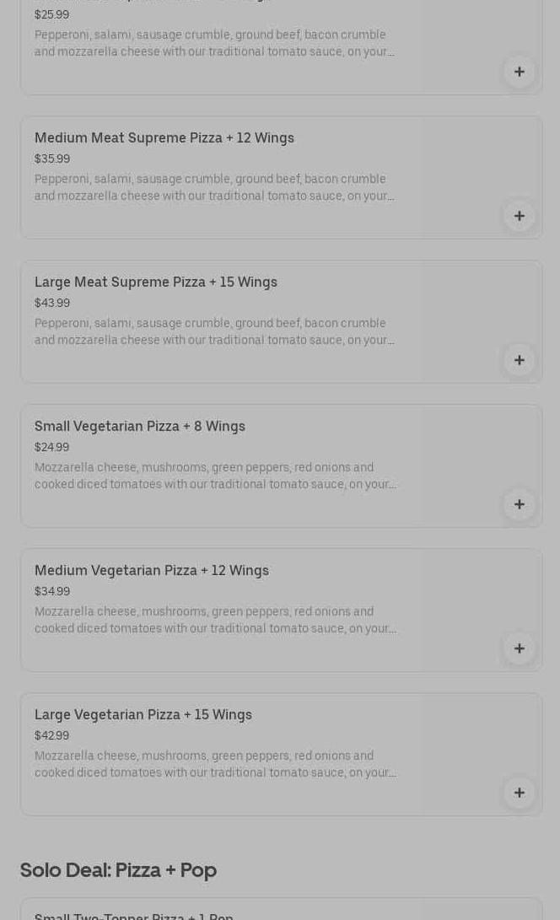The width and height of the screenshot is (560, 920).
Task: Click the $24.99 price label
Action: [x=52, y=447]
